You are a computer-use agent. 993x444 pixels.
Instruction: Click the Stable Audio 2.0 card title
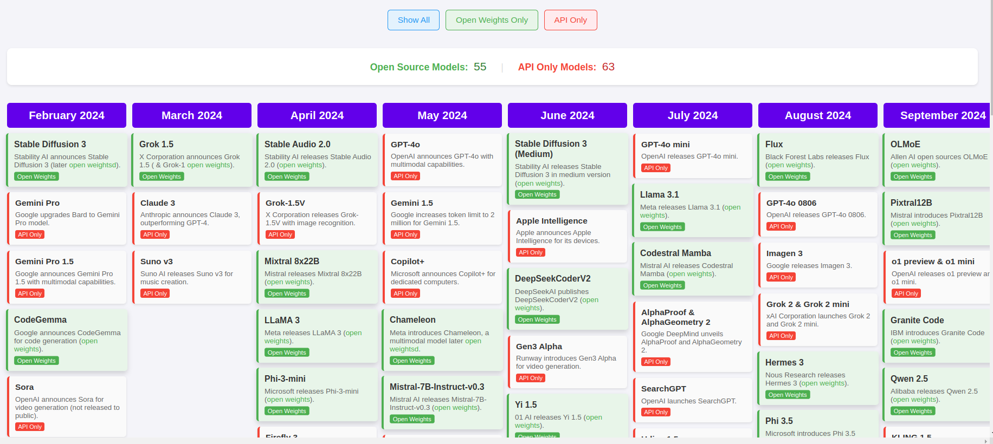point(298,144)
